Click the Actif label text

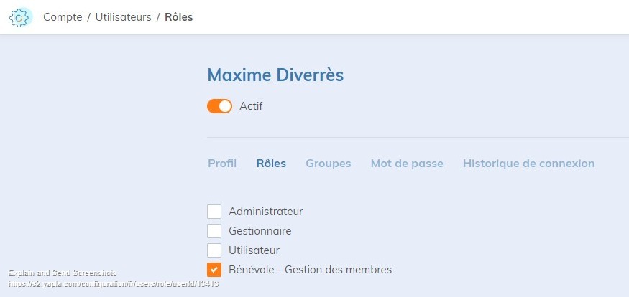251,106
